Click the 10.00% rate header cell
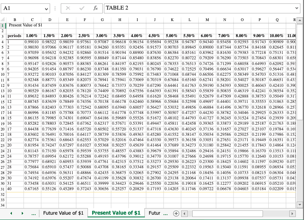 point(277,36)
